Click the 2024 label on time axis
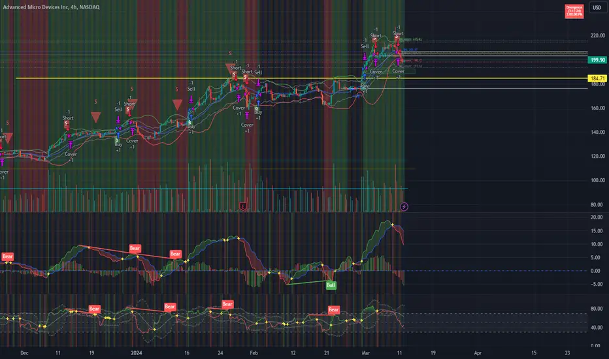This screenshot has height=359, width=609. [x=137, y=352]
